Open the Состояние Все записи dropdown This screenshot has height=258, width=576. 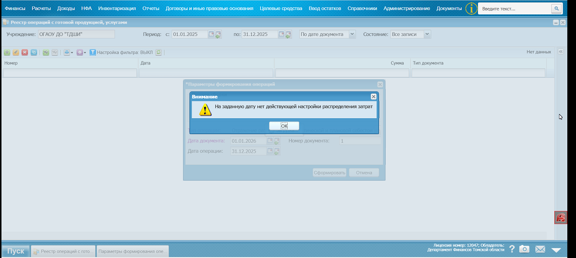[x=427, y=34]
